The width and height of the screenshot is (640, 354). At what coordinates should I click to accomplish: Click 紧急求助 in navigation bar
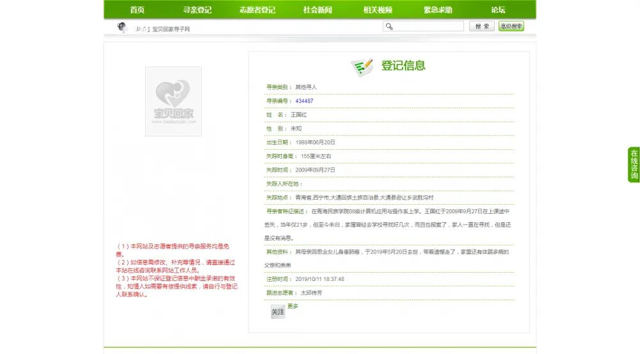click(x=438, y=10)
